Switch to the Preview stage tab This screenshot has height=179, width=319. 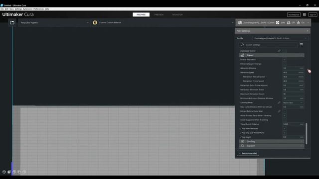click(159, 14)
